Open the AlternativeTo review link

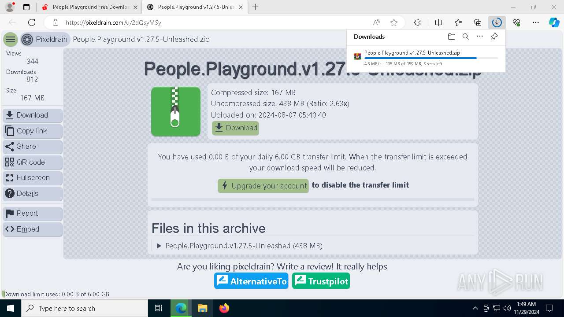point(252,281)
